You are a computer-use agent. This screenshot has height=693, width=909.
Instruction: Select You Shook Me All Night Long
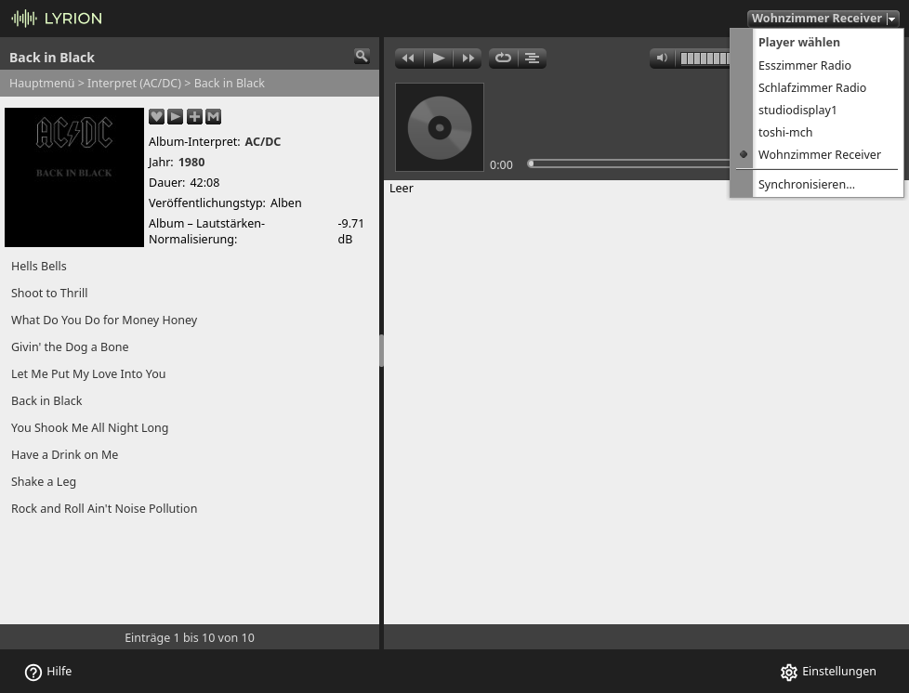click(x=90, y=427)
